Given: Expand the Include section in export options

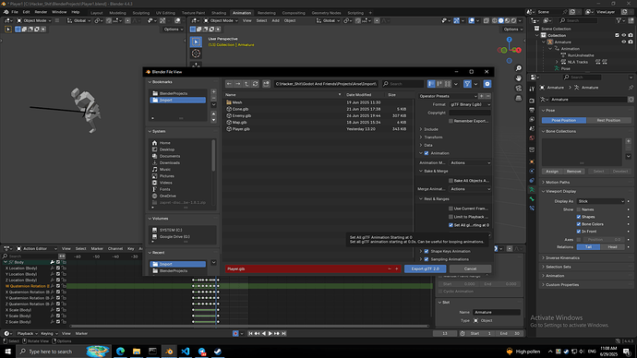Looking at the screenshot, I should point(430,129).
